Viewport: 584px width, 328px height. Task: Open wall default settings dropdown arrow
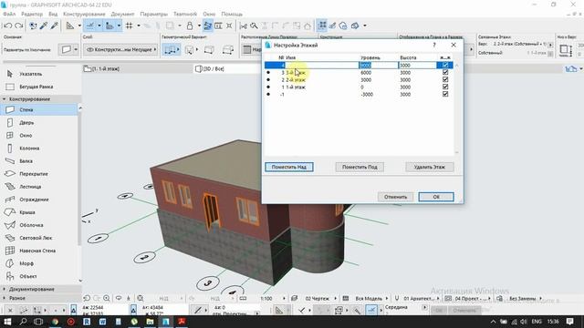click(x=76, y=49)
